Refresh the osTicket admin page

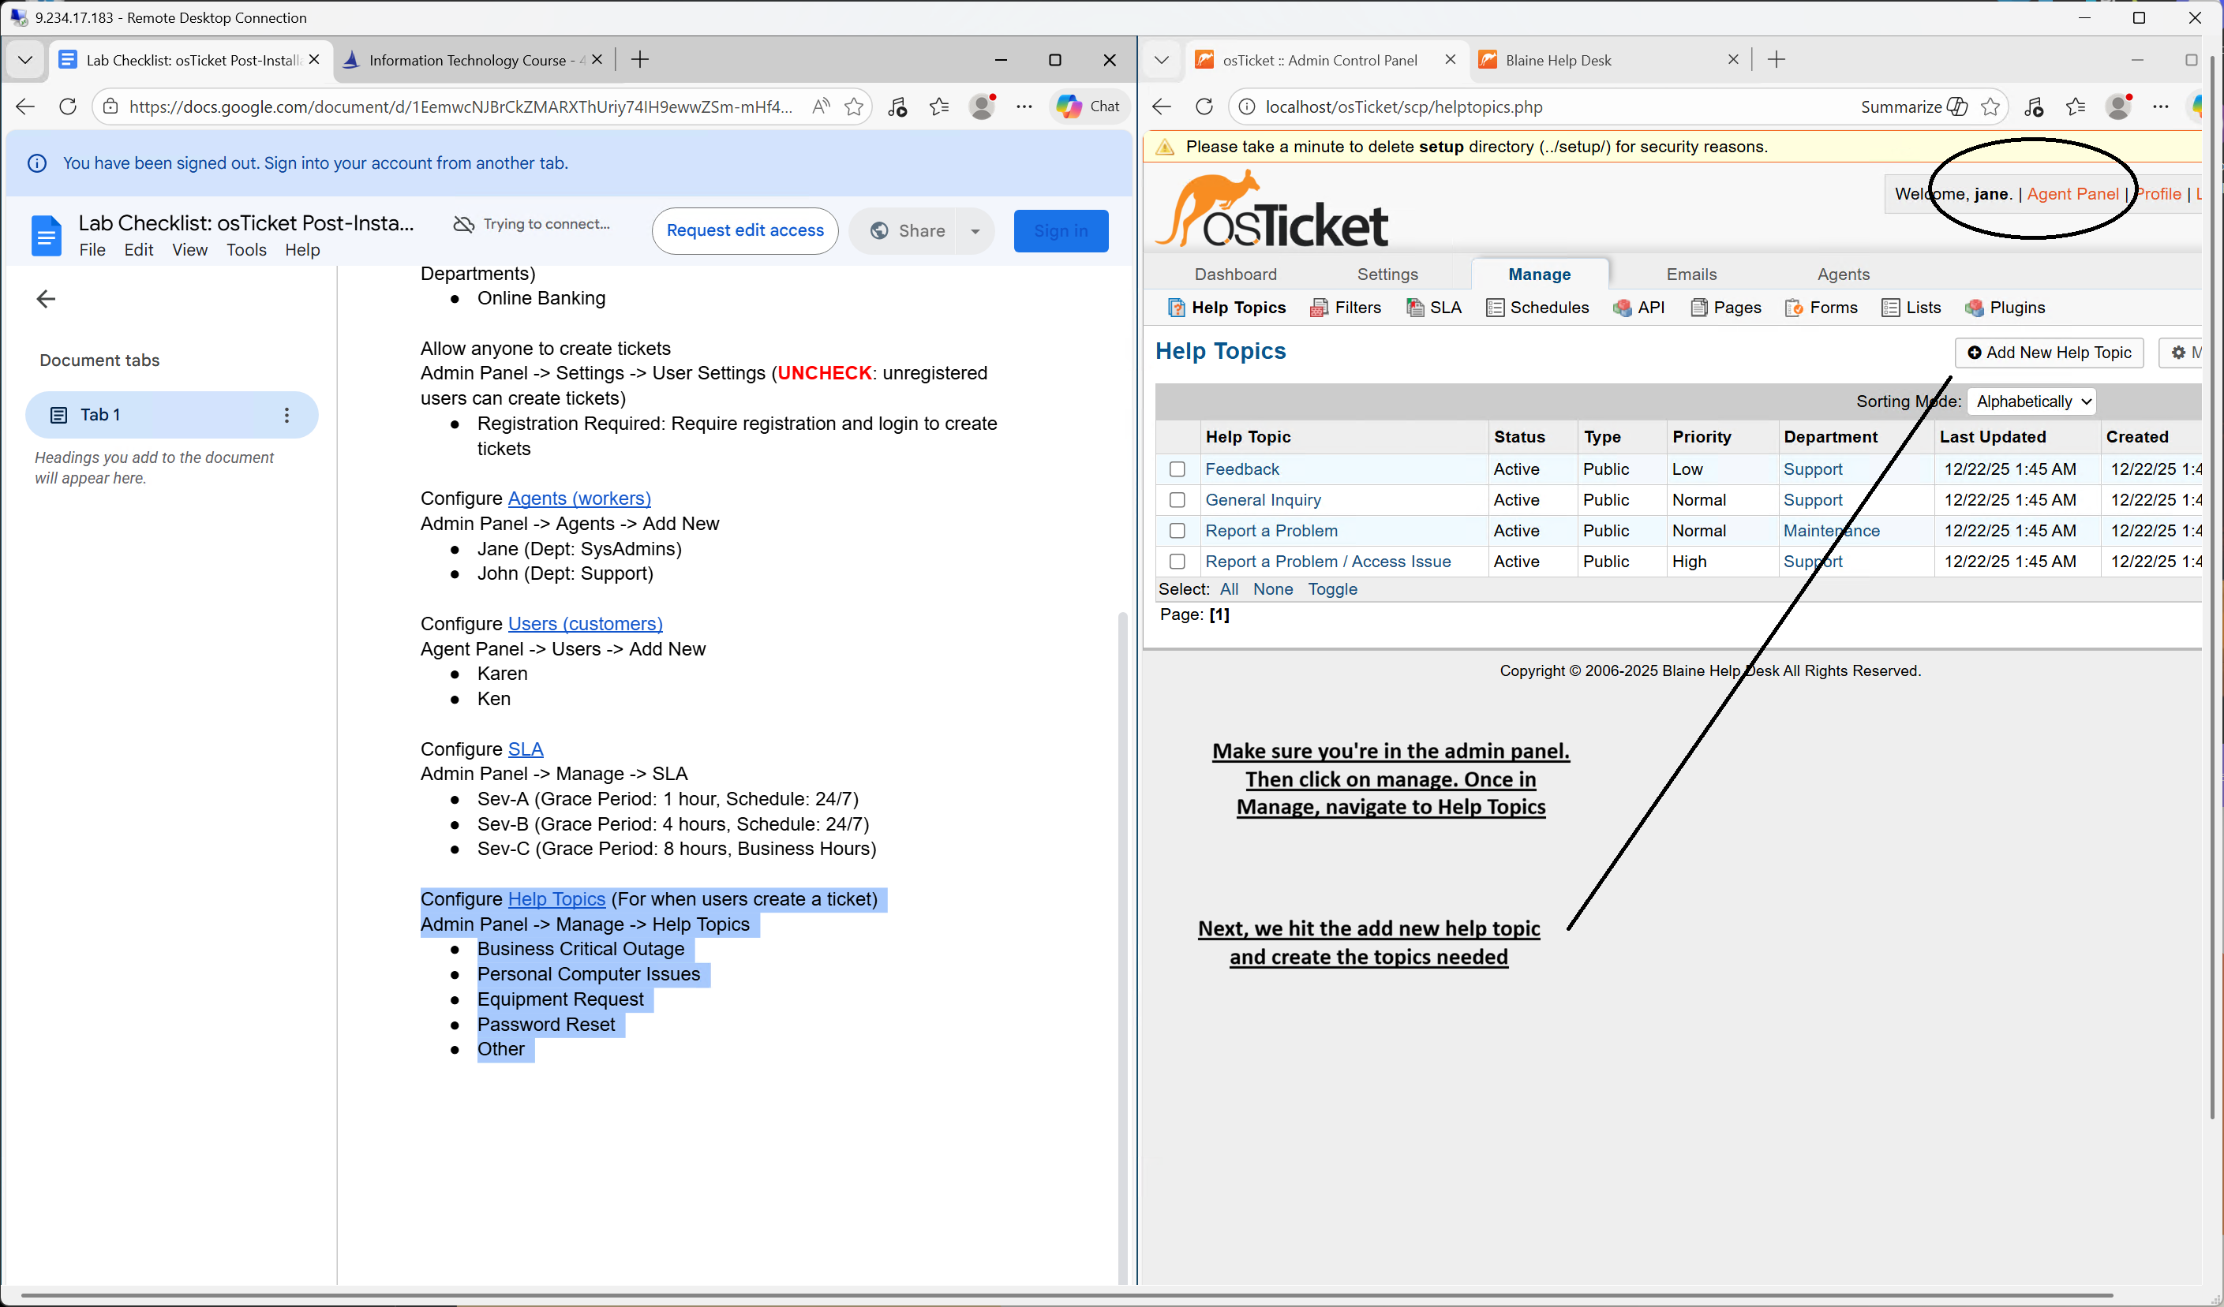(x=1204, y=106)
